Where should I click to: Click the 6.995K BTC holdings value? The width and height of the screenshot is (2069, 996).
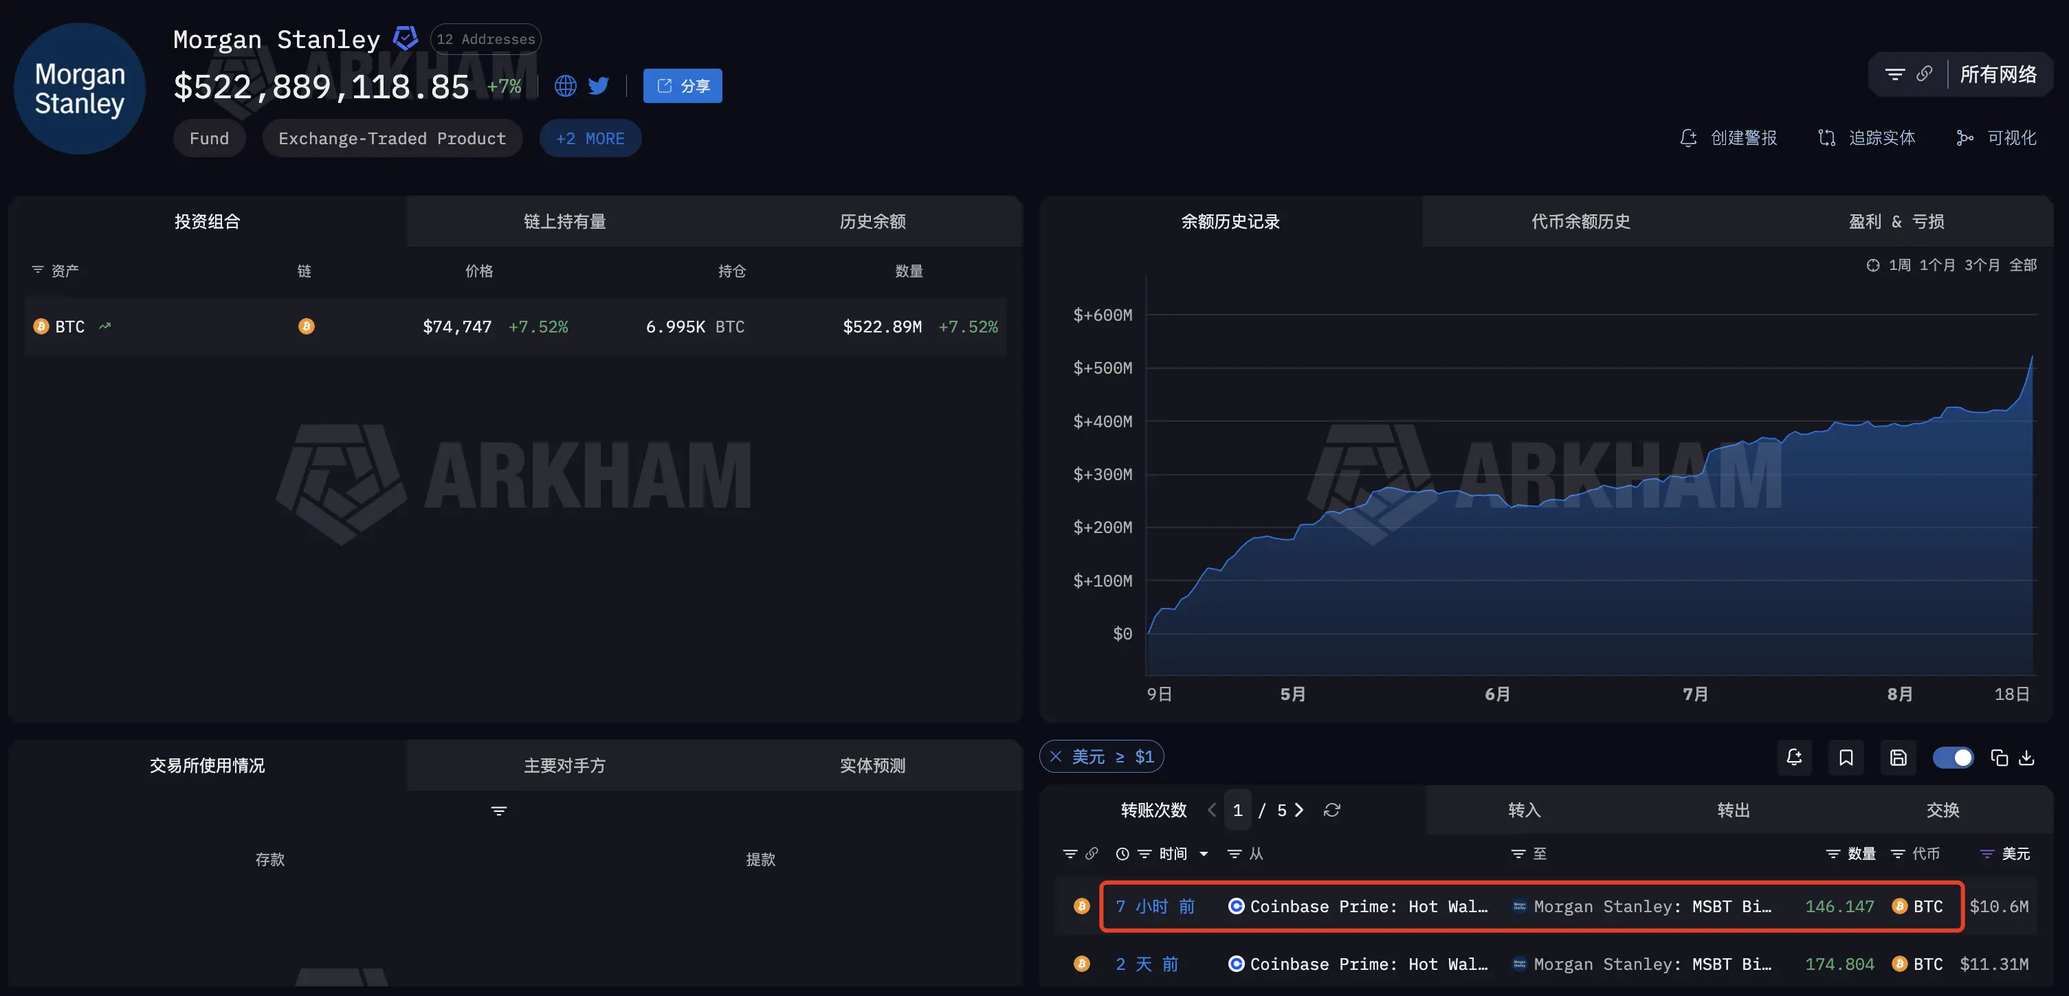tap(695, 327)
